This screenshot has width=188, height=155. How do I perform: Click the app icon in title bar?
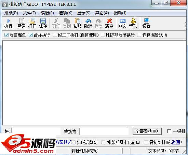5,4
